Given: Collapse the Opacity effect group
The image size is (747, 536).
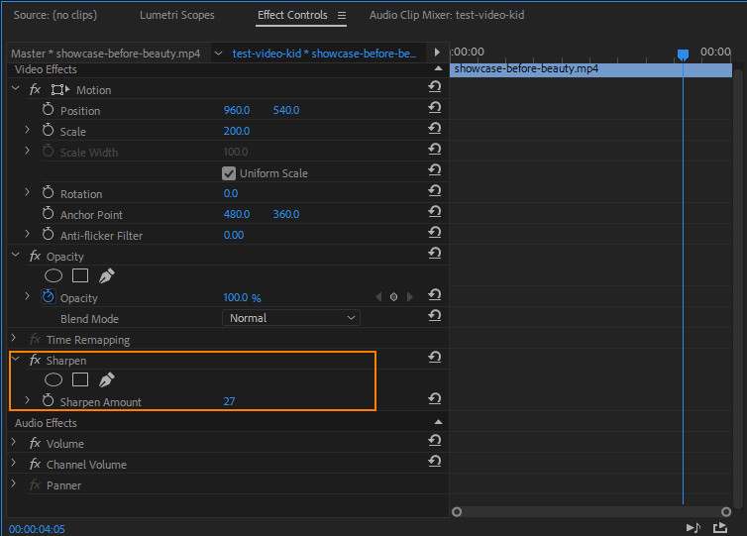Looking at the screenshot, I should (x=15, y=255).
